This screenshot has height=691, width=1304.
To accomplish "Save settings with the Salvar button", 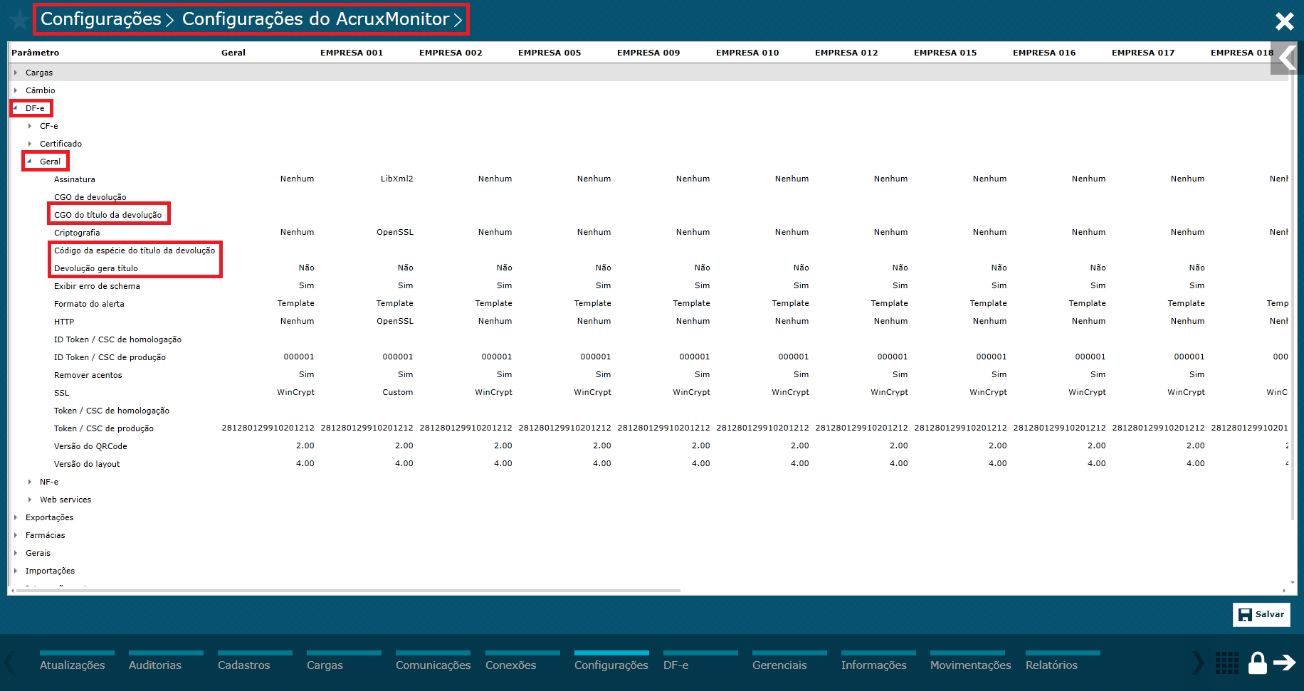I will tap(1261, 615).
